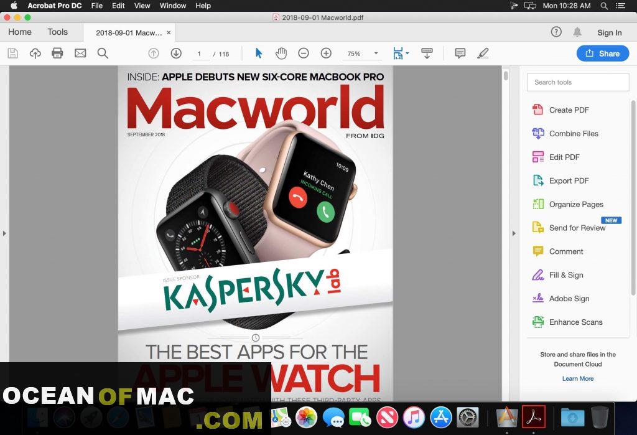
Task: Click the document vertical scrollbar thumb
Action: (506, 76)
